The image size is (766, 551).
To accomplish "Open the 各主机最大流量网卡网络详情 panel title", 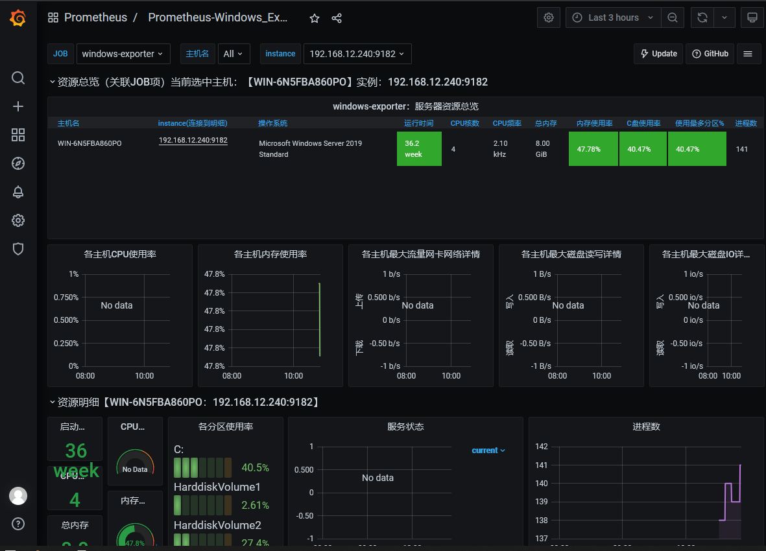I will click(420, 254).
